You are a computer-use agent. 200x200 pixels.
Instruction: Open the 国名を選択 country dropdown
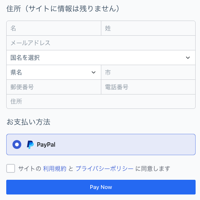(x=101, y=58)
